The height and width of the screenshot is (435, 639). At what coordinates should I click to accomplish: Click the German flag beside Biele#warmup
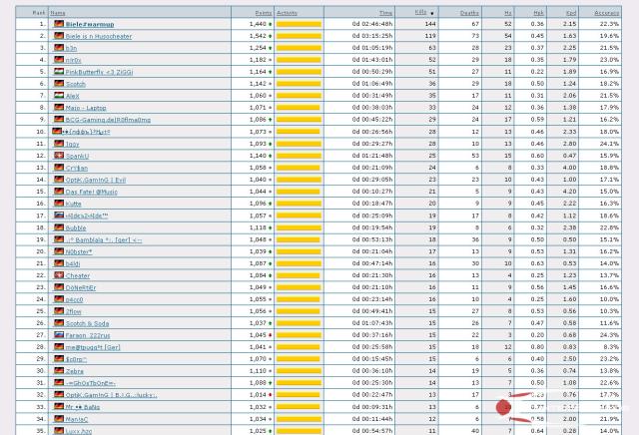(58, 22)
